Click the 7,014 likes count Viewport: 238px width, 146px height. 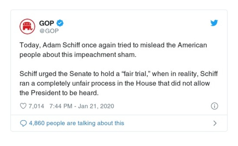36,106
